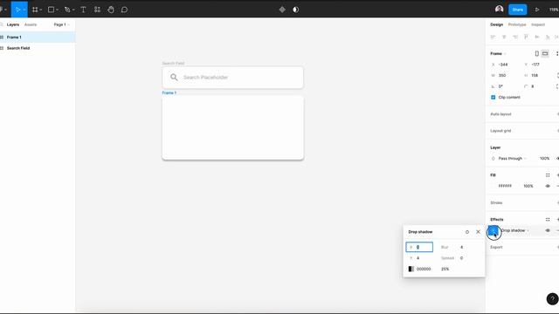Select the Add comment tool

[x=124, y=10]
